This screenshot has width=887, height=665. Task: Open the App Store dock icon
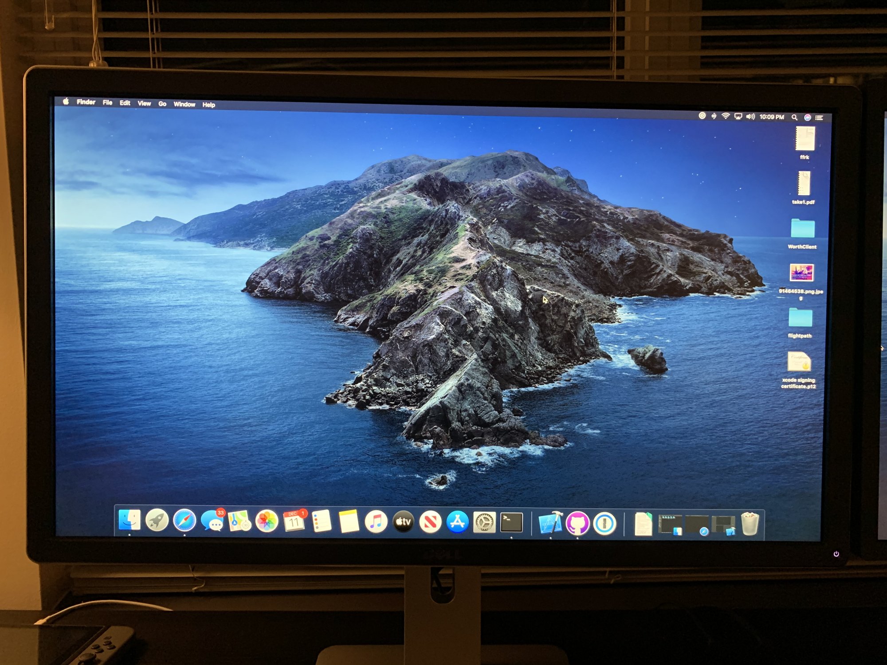pyautogui.click(x=457, y=522)
